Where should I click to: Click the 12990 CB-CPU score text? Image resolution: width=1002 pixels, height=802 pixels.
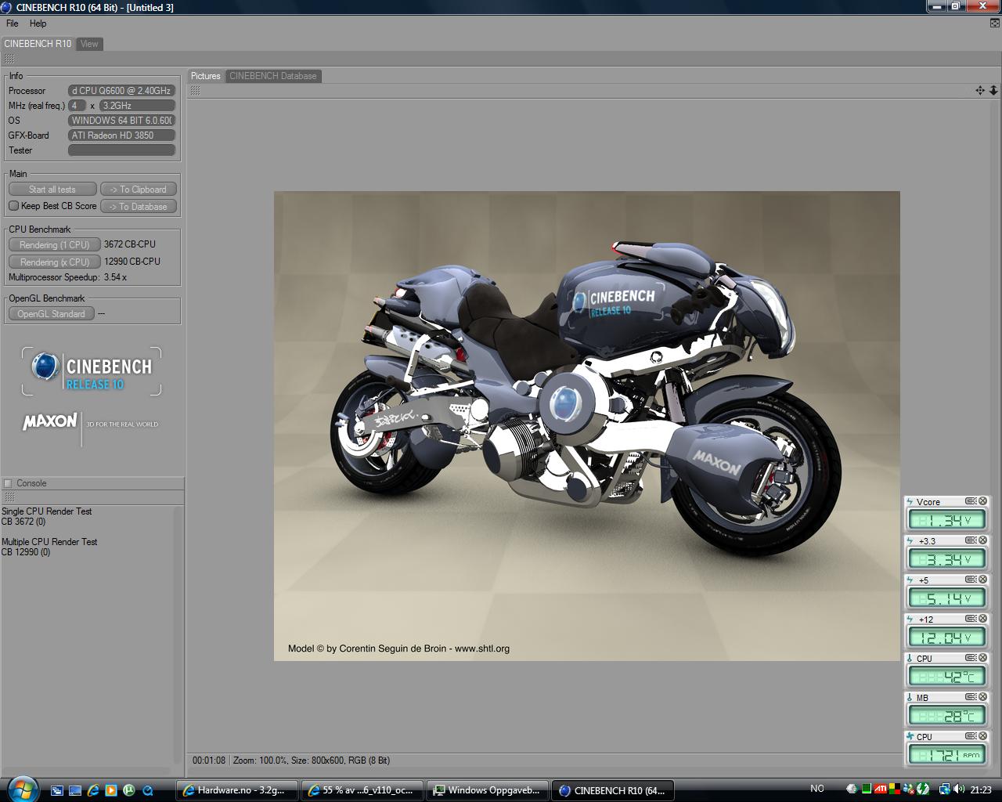[132, 262]
